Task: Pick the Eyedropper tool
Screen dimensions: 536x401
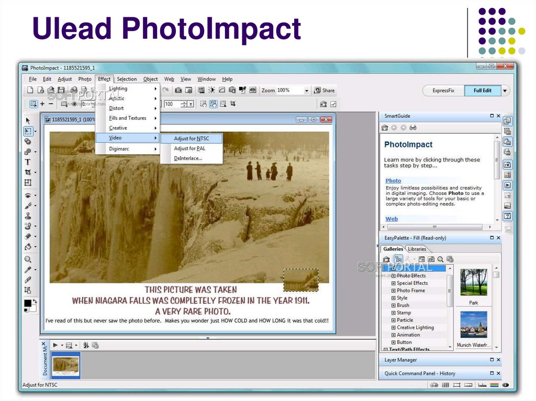Action: (x=28, y=270)
